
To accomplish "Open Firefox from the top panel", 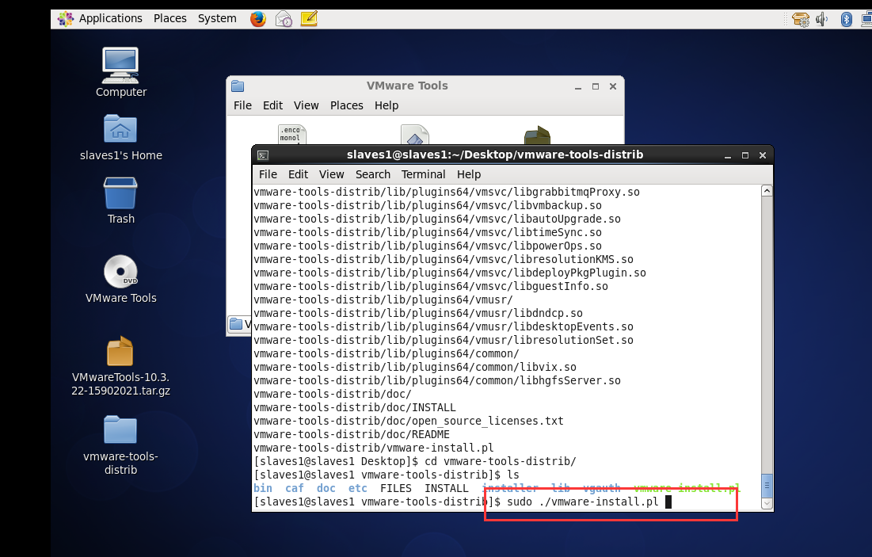I will click(257, 18).
